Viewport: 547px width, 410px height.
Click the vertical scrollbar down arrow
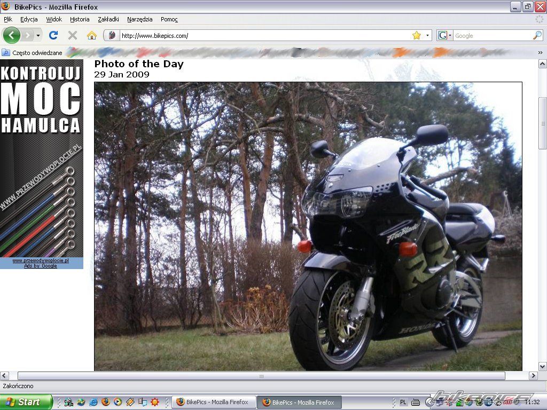click(x=543, y=366)
